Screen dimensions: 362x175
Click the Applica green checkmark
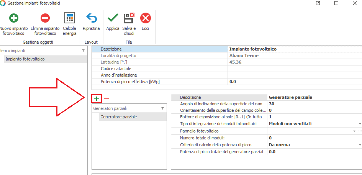point(113,18)
